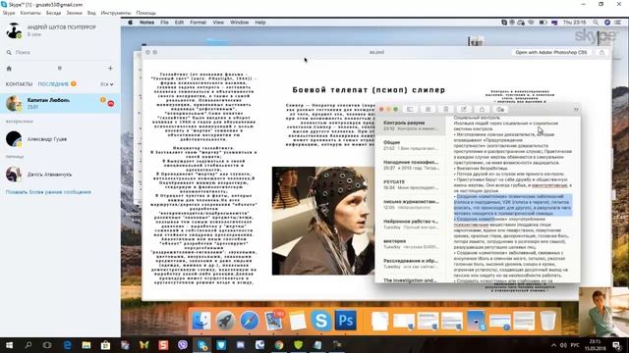Image resolution: width=629 pixels, height=353 pixels.
Task: Open Mac Notification Center icon
Action: (x=618, y=23)
